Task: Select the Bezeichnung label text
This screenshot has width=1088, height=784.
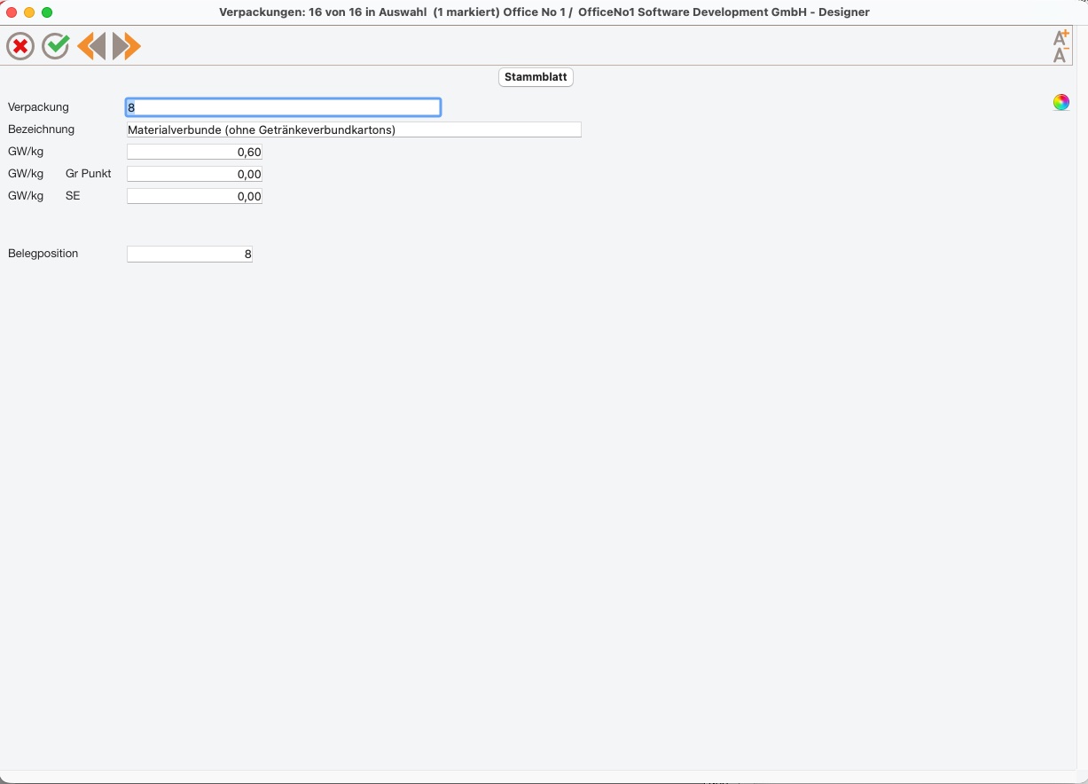Action: click(41, 129)
